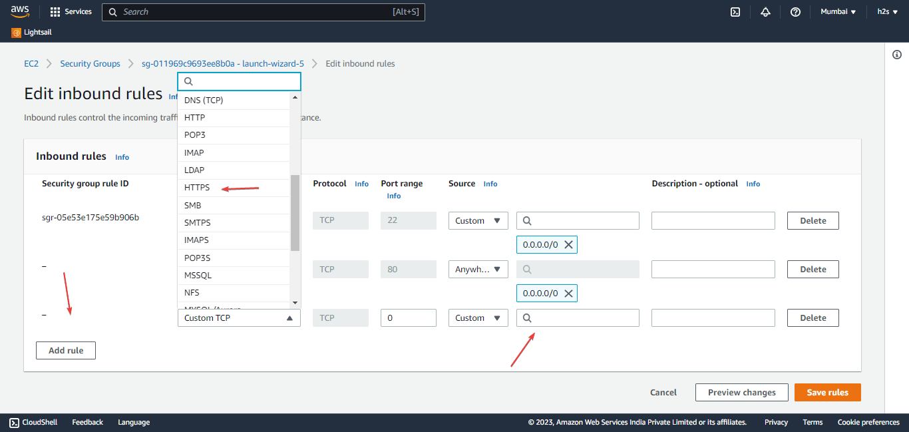Viewport: 909px width, 432px height.
Task: Click the CloudShell icon in top bar
Action: click(735, 12)
